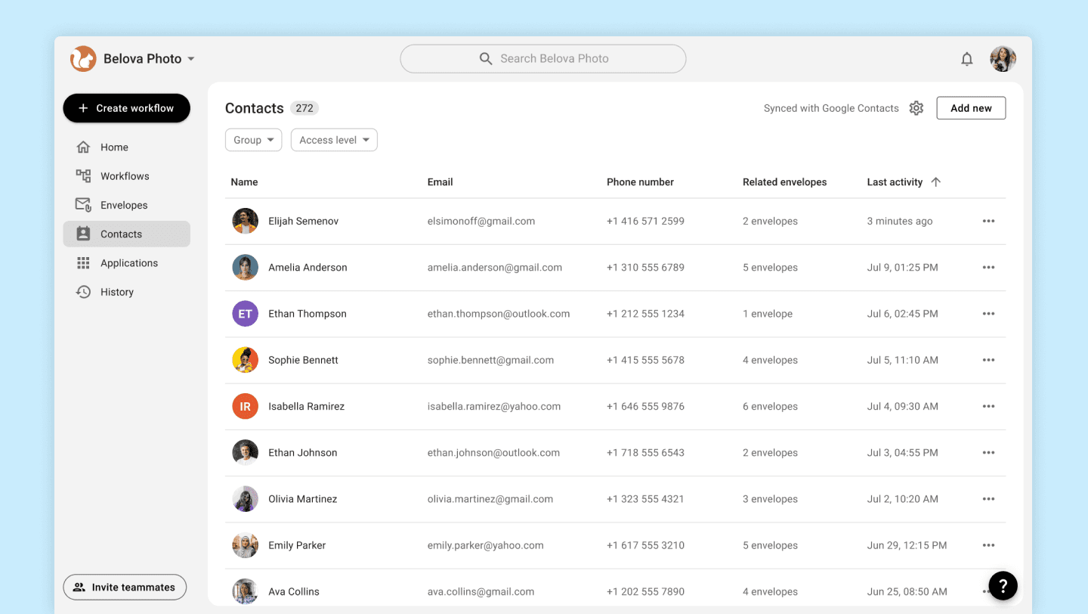Screen dimensions: 1088x614
Task: Click '6 envelopes' for Isabella Ramirez
Action: pos(770,407)
